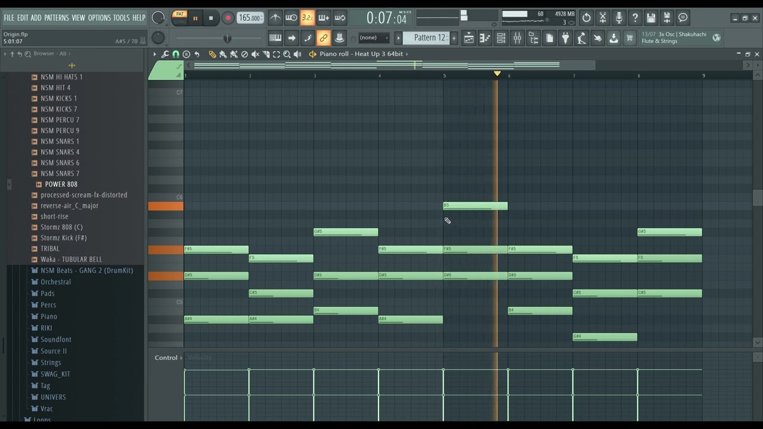Open the shop cart icon
763x429 pixels.
pyautogui.click(x=629, y=38)
